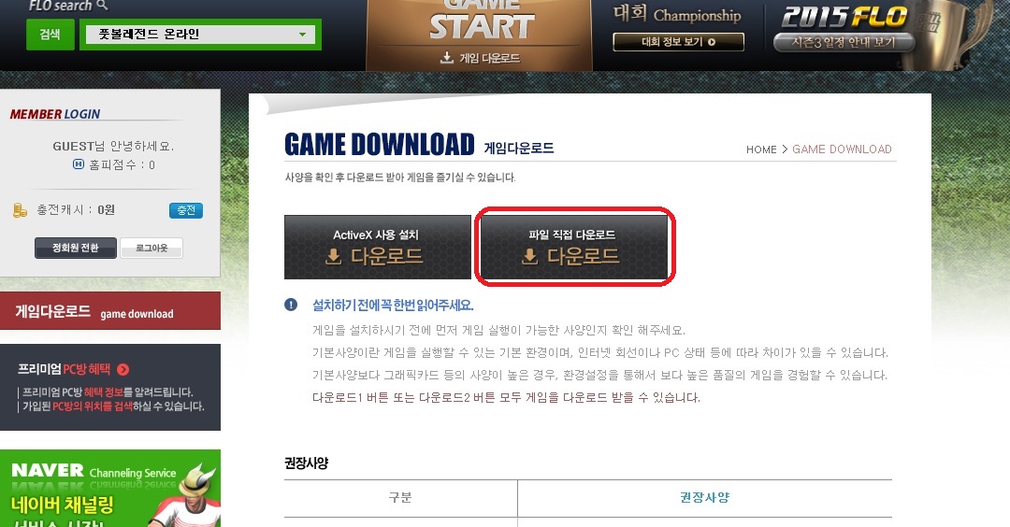The image size is (1010, 527).
Task: Click the download icon on the ActiveX 사용 설치 button
Action: coord(334,257)
